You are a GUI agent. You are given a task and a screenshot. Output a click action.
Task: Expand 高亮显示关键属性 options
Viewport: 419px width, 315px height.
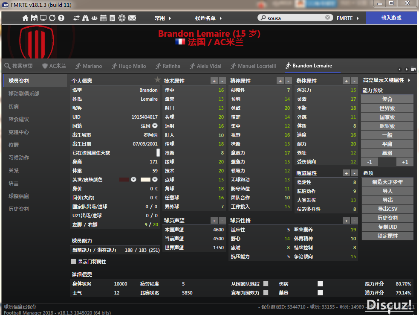point(387,80)
